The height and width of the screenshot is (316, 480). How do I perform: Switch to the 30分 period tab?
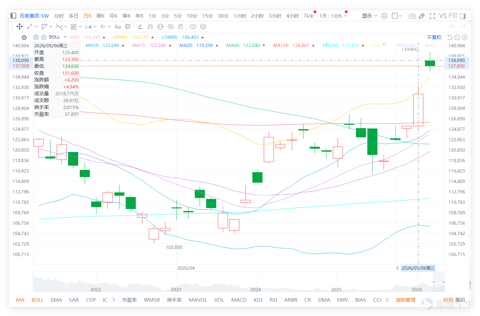(x=223, y=16)
